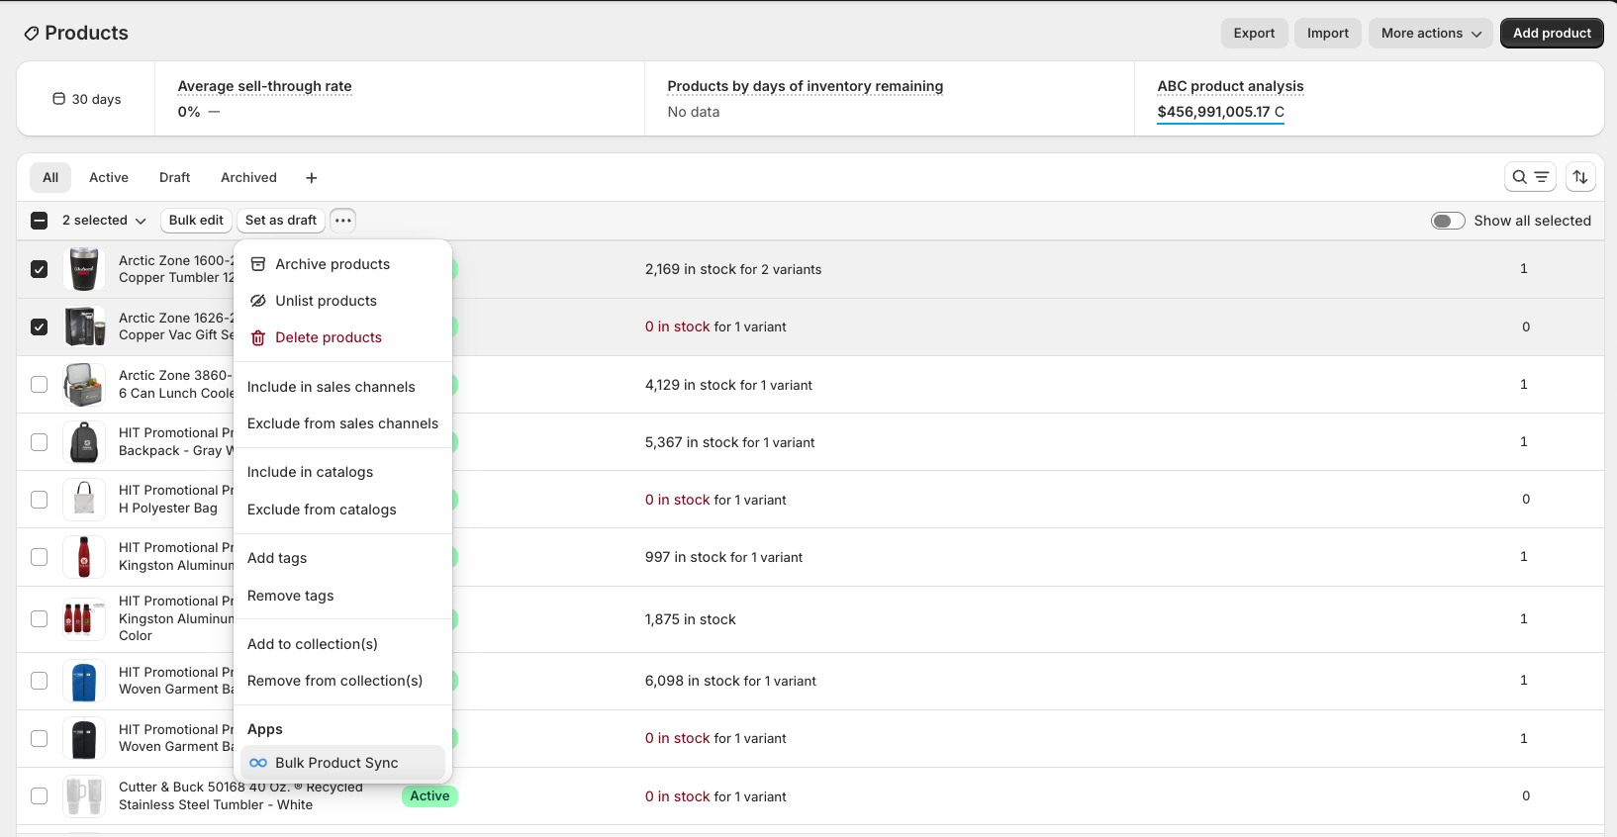Screen dimensions: 1617x837
Task: Click the Add product button
Action: point(1552,33)
